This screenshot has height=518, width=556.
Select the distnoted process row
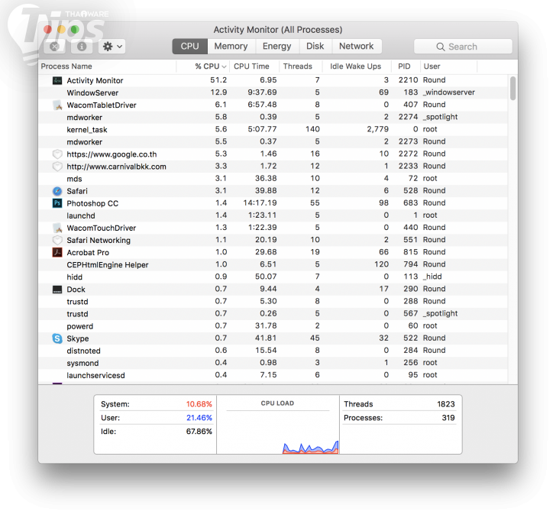273,351
